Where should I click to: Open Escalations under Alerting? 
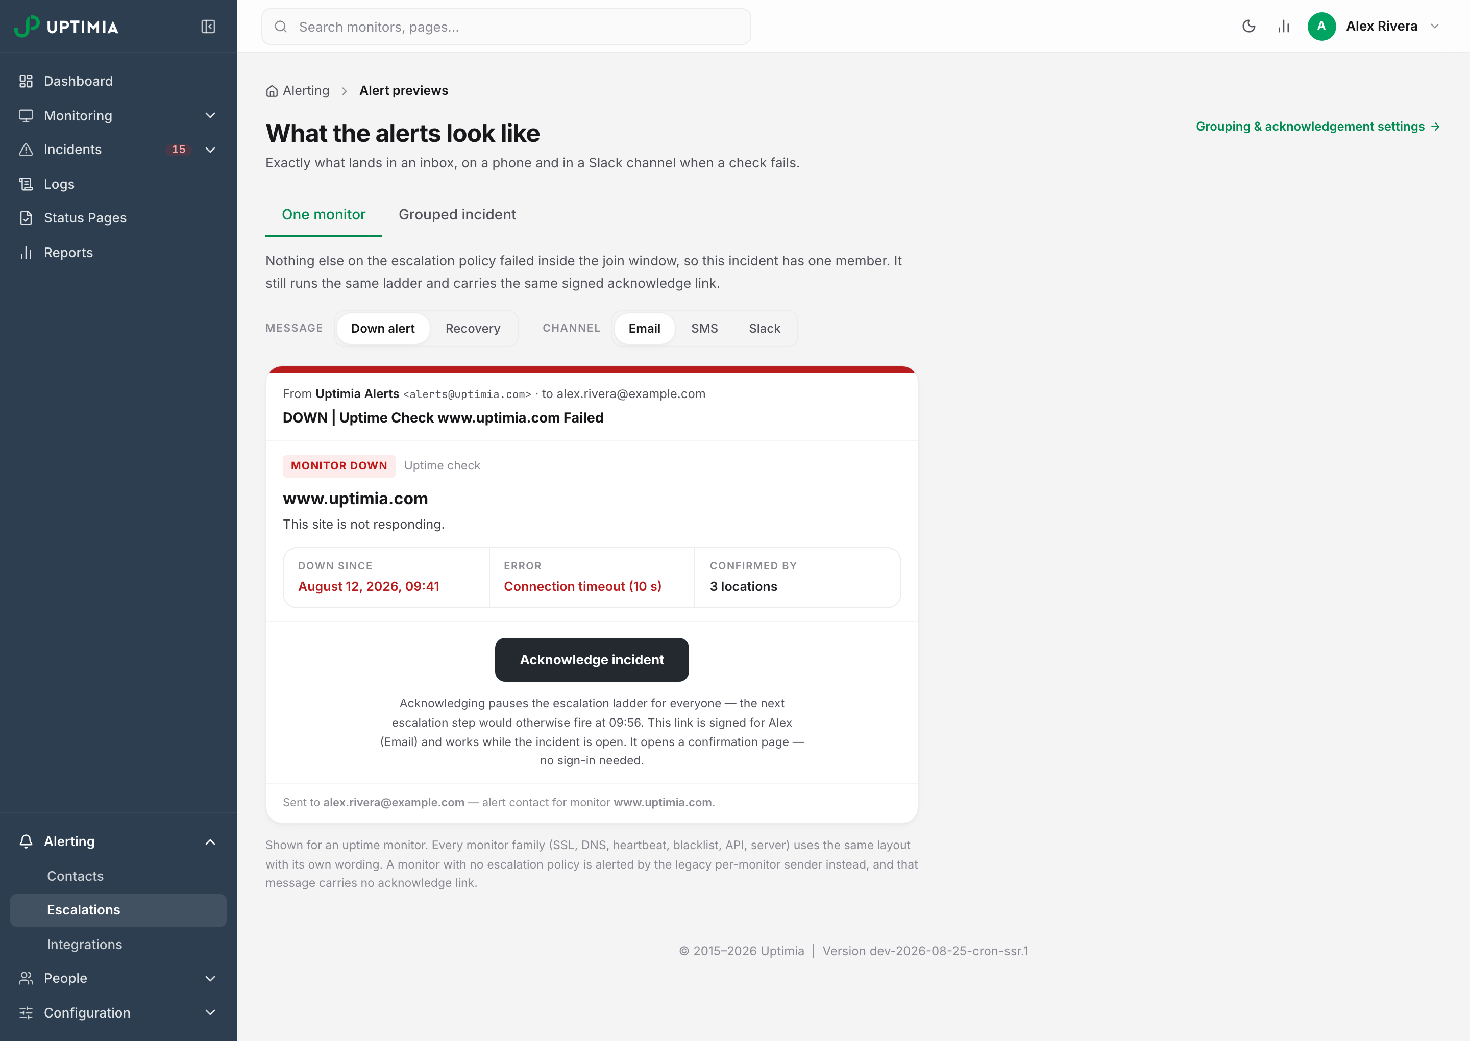click(118, 910)
